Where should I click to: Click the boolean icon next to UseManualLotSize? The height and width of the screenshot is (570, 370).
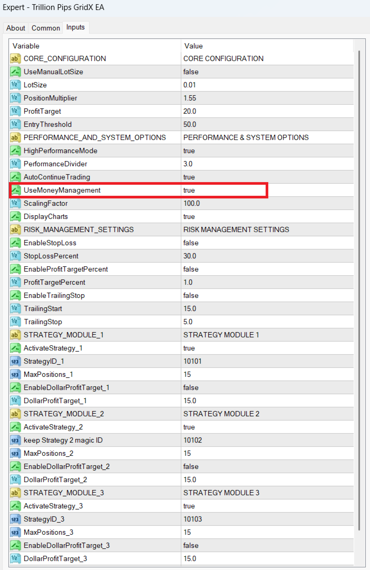click(15, 72)
